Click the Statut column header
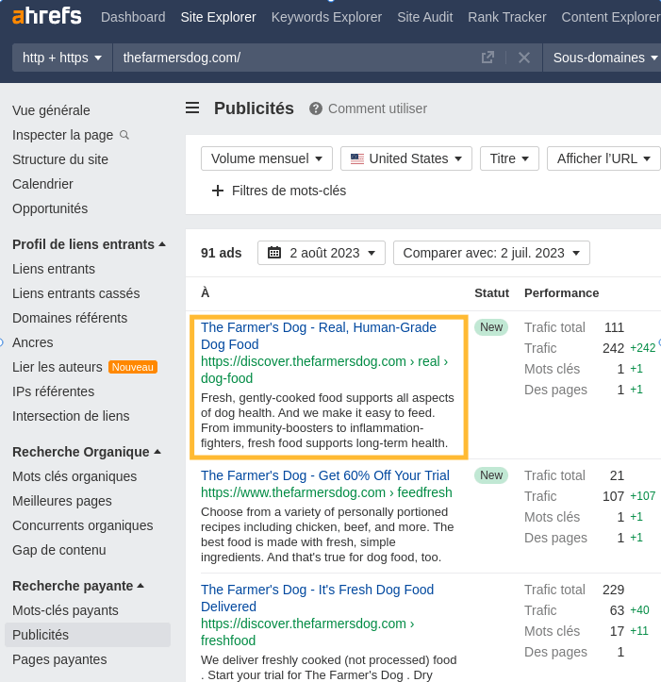The image size is (661, 682). point(491,293)
